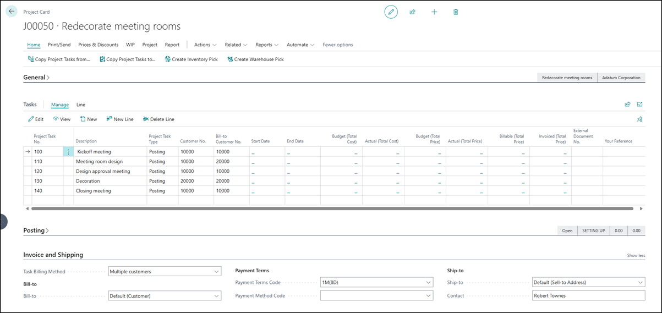662x313 pixels.
Task: Click the Description column header
Action: (86, 141)
